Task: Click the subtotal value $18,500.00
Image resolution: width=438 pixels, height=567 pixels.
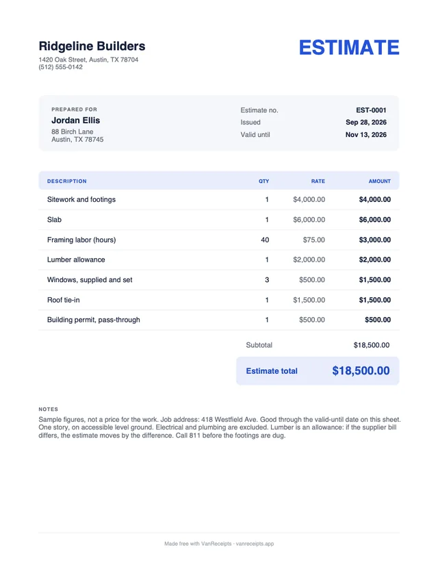Action: pyautogui.click(x=372, y=345)
